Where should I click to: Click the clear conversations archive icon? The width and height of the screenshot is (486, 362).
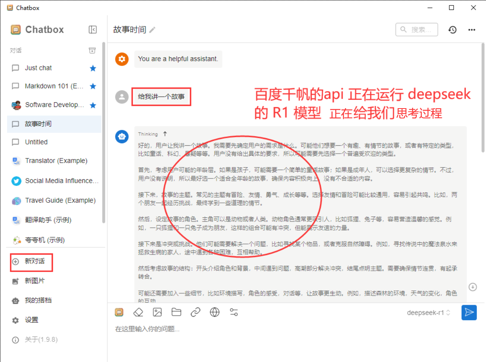(x=92, y=51)
